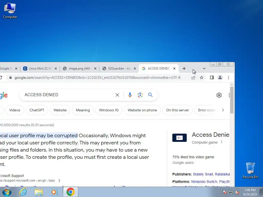Screen dimensions: 263x197
Task: Select Chrome taskbar button
Action: point(70,192)
